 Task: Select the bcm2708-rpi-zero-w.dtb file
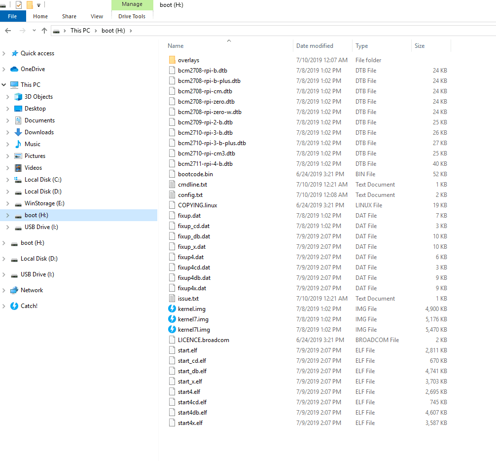pyautogui.click(x=210, y=112)
